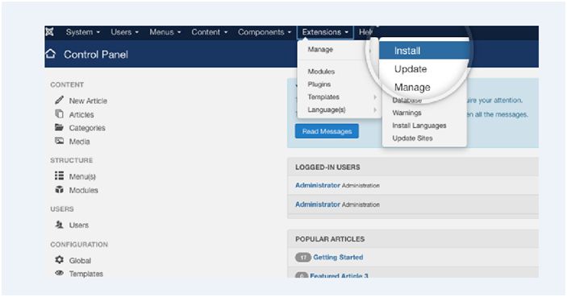The height and width of the screenshot is (297, 567).
Task: Choose Install Languages from the submenu
Action: click(x=419, y=126)
